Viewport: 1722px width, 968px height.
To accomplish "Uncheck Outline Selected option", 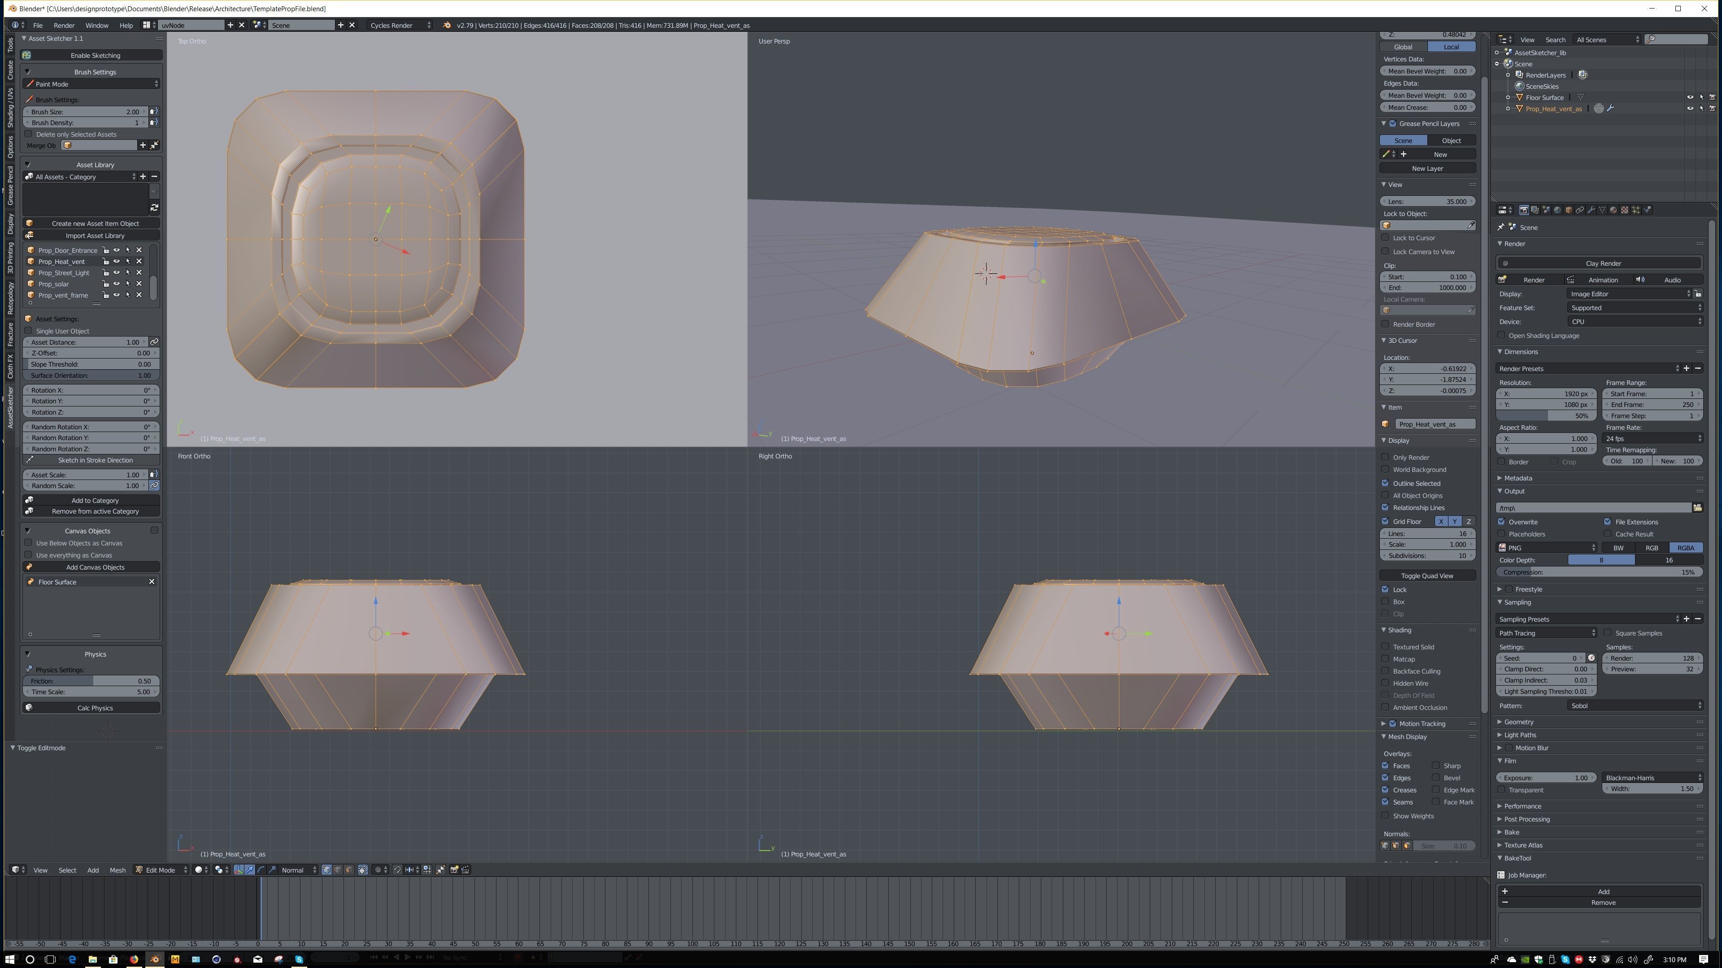I will (1386, 483).
